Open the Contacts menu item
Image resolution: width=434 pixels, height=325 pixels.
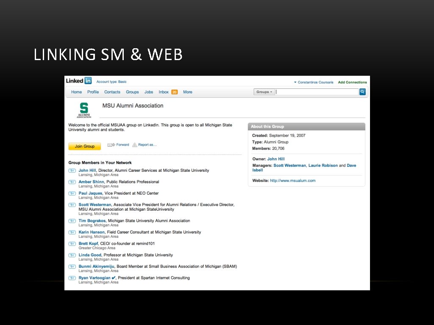click(x=112, y=92)
